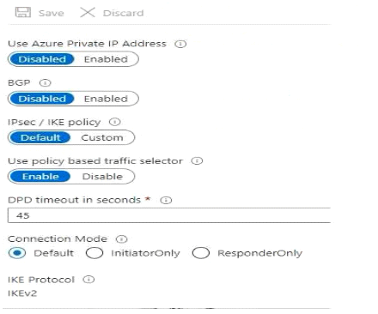The image size is (378, 314).
Task: Set BGP to Enabled
Action: pos(106,99)
